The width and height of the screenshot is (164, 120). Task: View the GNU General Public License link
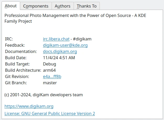(50, 114)
